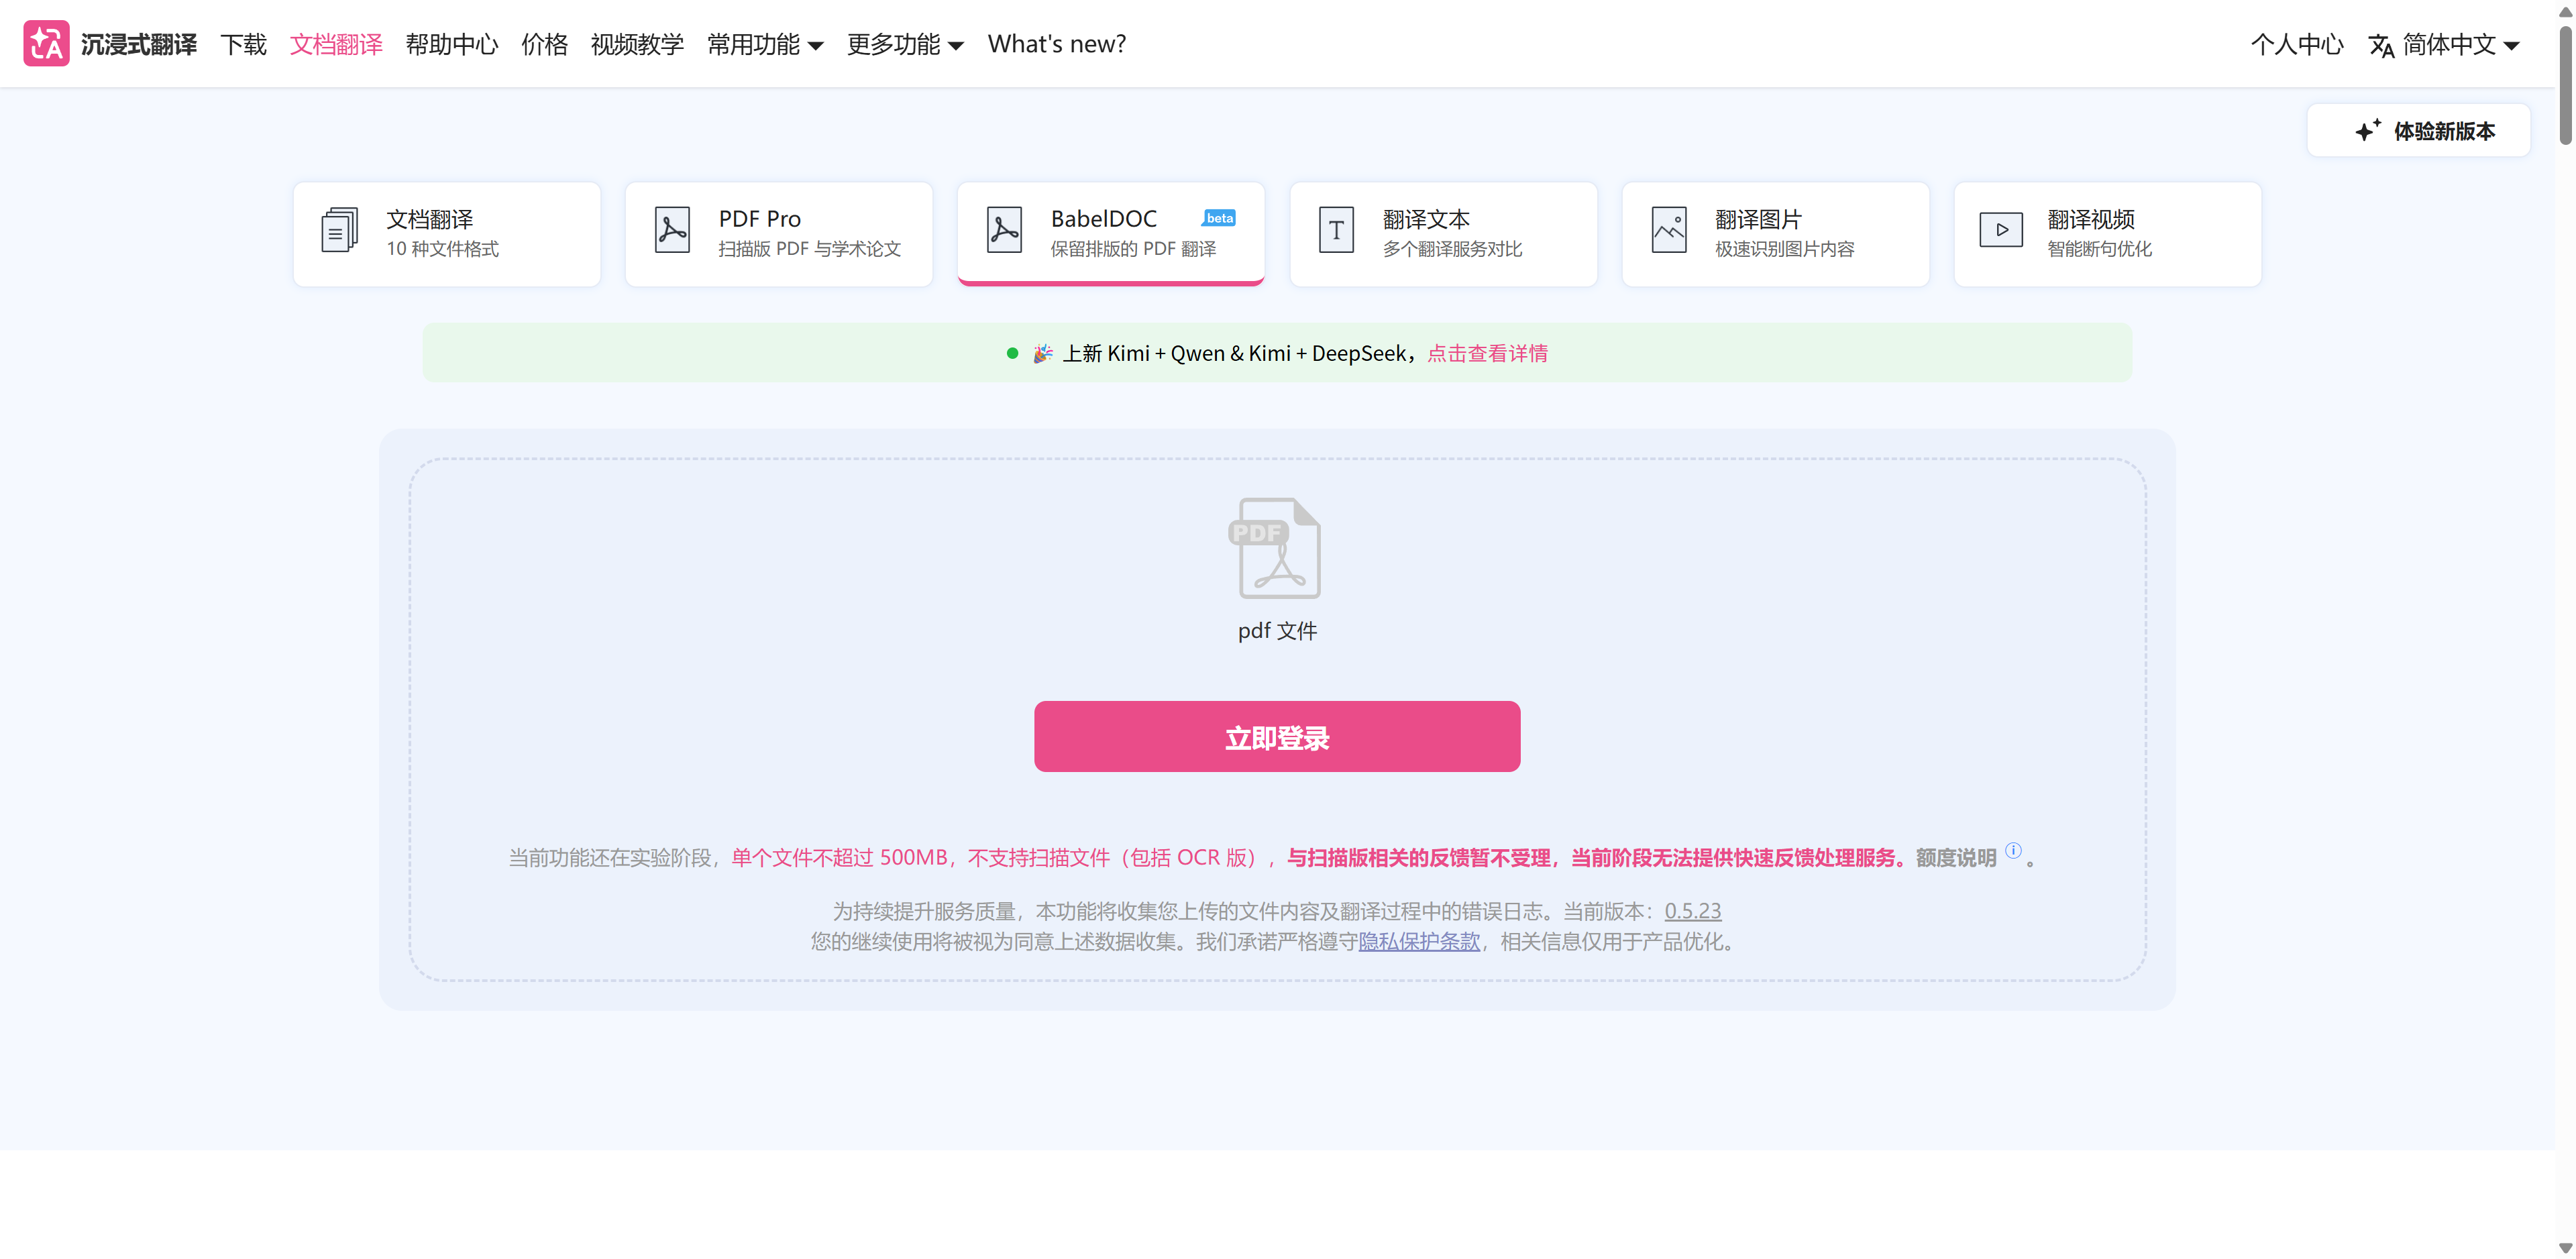Open the 点击查看详情 link
This screenshot has height=1259, width=2576.
pyautogui.click(x=1487, y=354)
